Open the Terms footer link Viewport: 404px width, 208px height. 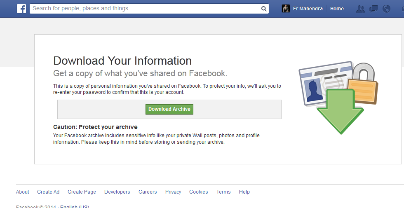tap(223, 192)
